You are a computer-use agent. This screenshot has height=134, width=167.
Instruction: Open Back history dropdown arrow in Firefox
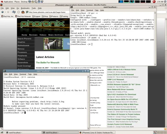5,12
